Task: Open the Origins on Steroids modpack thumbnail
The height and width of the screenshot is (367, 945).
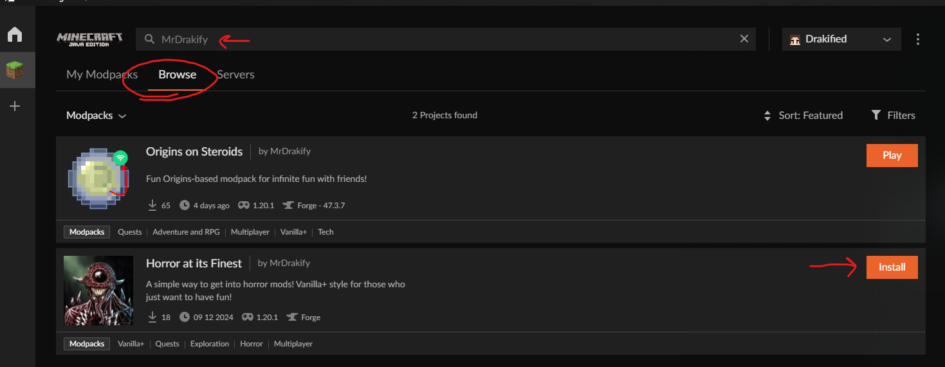Action: tap(98, 179)
